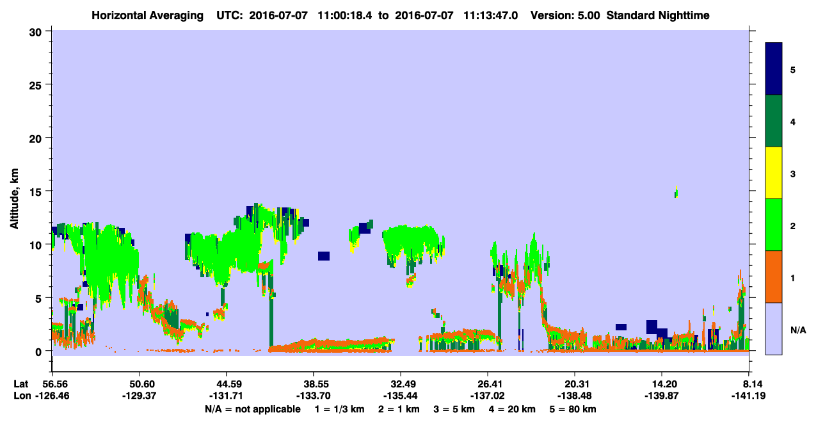Click the 'Lat' row label

pyautogui.click(x=21, y=383)
